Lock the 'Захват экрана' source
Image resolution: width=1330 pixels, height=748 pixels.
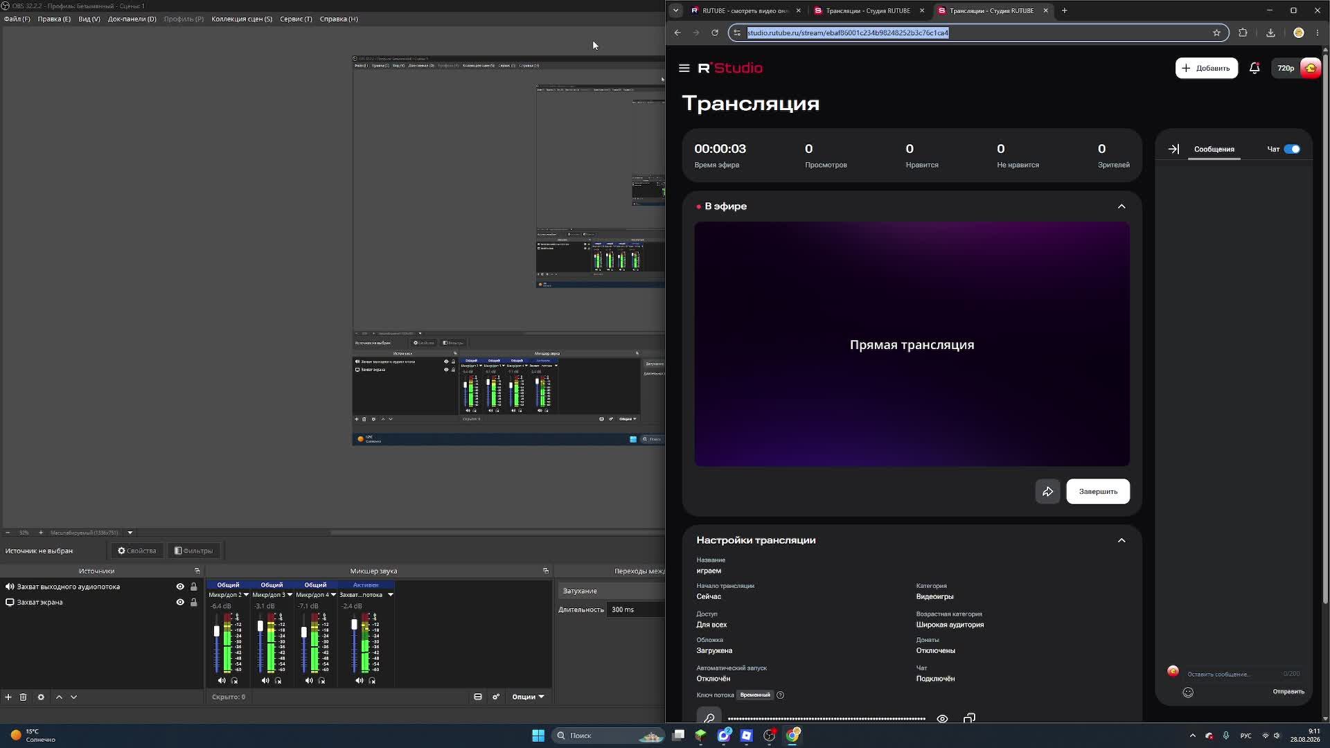[x=194, y=602]
